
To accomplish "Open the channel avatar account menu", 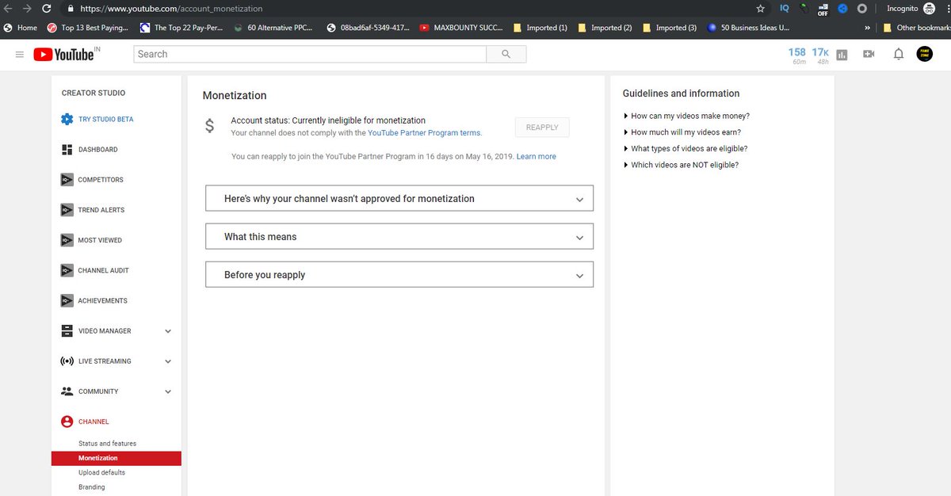I will point(924,54).
